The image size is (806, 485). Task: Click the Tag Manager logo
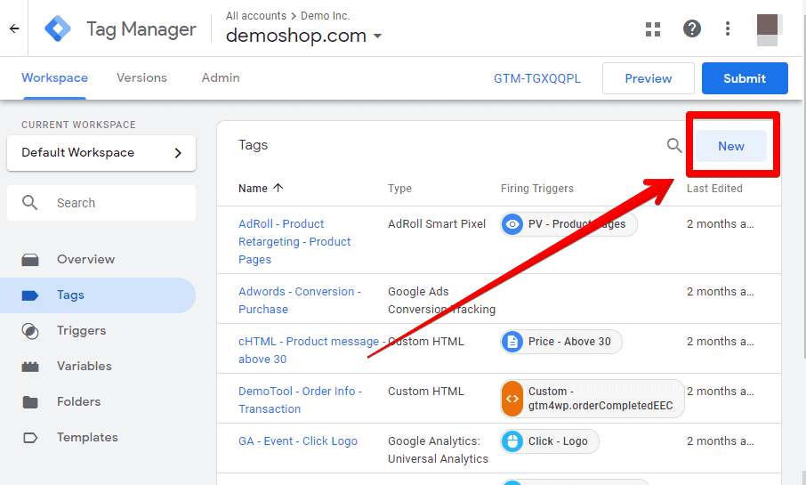58,28
